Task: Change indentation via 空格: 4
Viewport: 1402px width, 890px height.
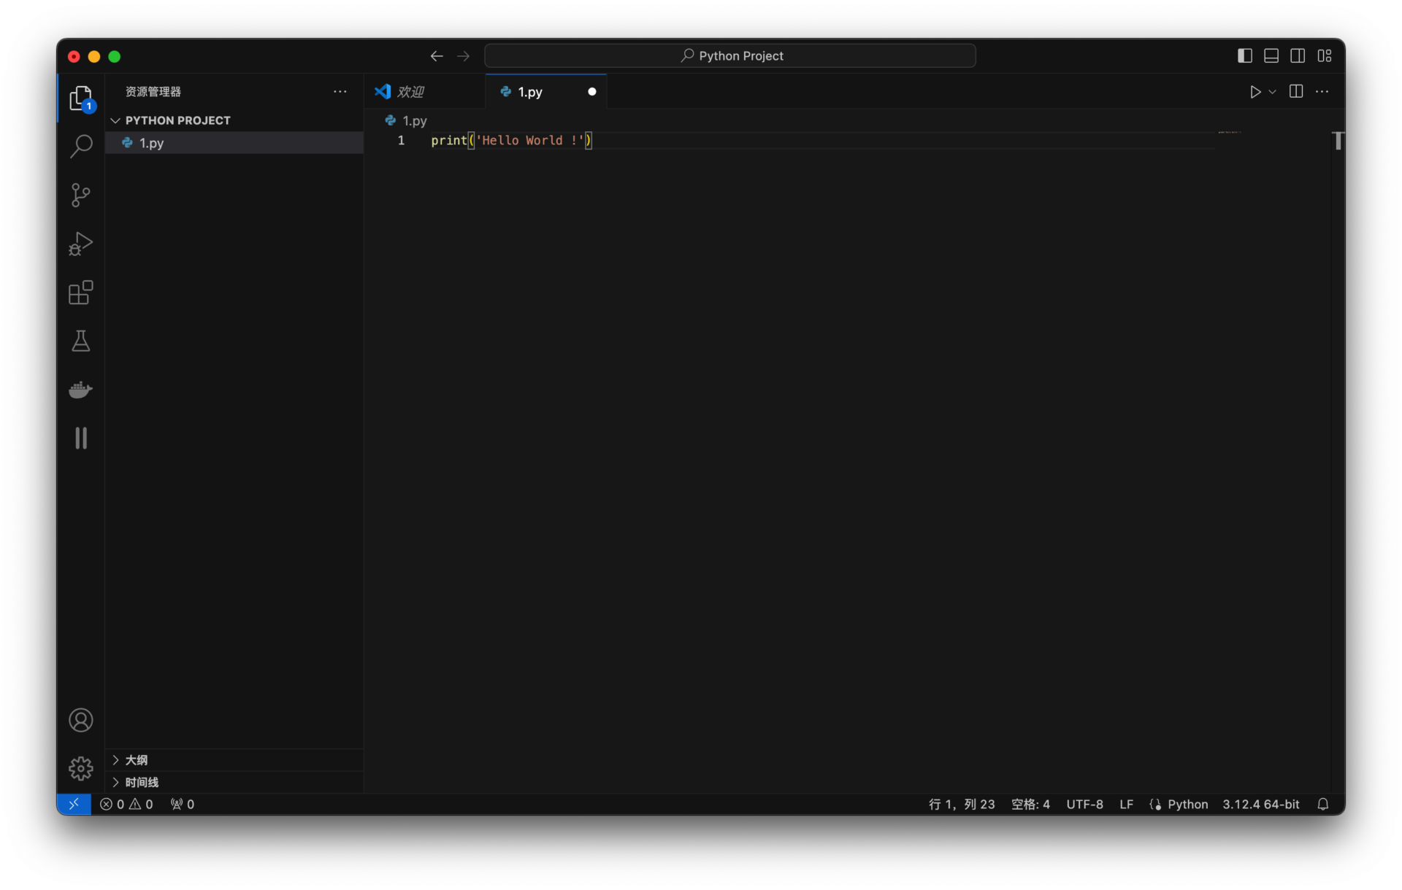Action: point(1030,804)
